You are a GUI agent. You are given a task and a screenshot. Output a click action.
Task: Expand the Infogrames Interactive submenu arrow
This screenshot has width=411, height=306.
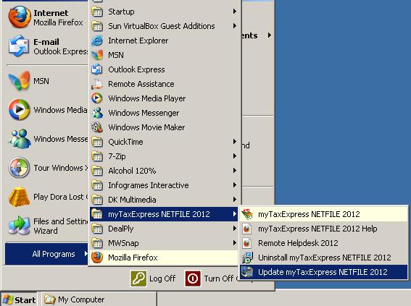(235, 185)
